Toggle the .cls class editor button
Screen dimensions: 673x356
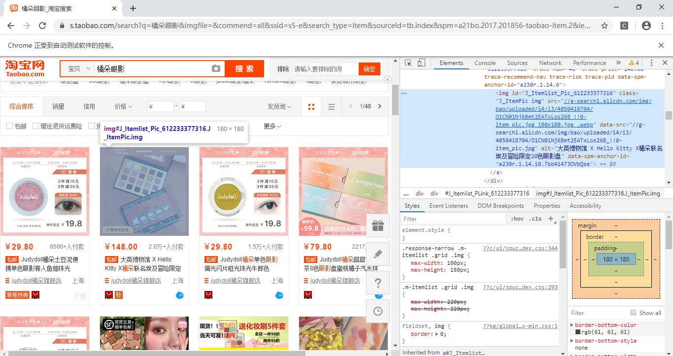(x=535, y=219)
